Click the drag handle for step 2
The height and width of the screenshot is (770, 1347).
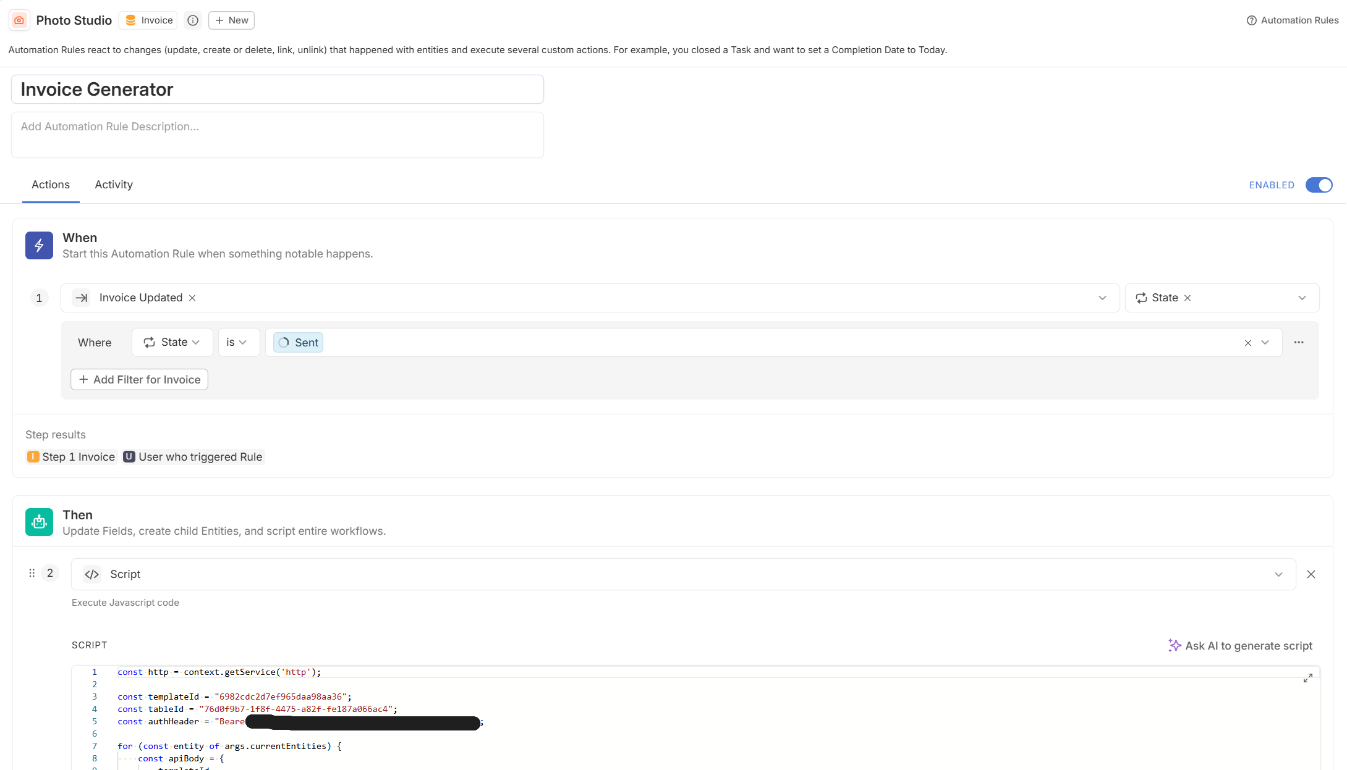tap(32, 573)
